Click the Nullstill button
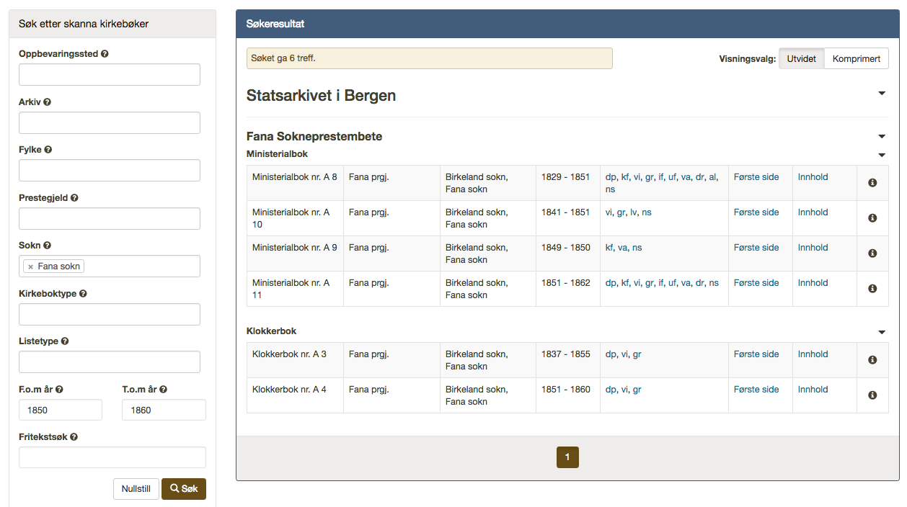 136,489
